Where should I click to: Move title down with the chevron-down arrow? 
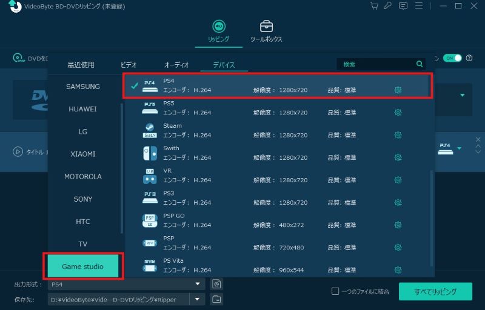tap(478, 152)
